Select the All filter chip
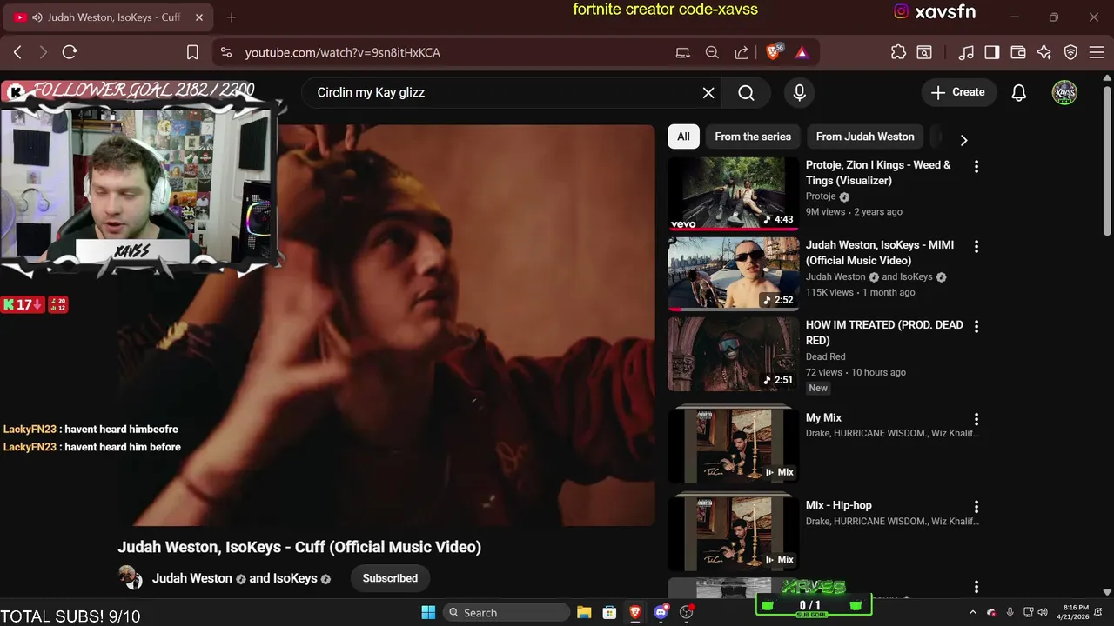The image size is (1114, 626). tap(683, 137)
